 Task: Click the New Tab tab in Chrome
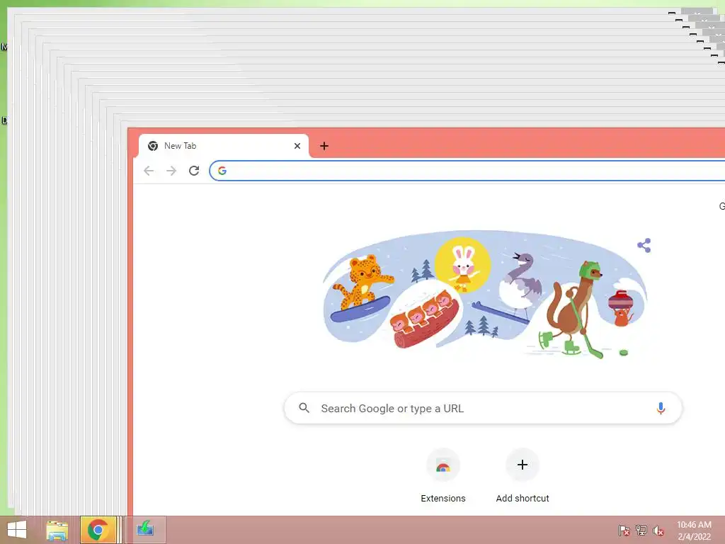[x=223, y=146]
